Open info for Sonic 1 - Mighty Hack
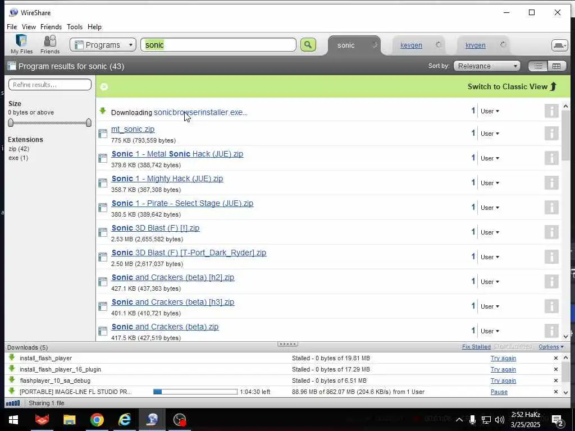 click(551, 182)
